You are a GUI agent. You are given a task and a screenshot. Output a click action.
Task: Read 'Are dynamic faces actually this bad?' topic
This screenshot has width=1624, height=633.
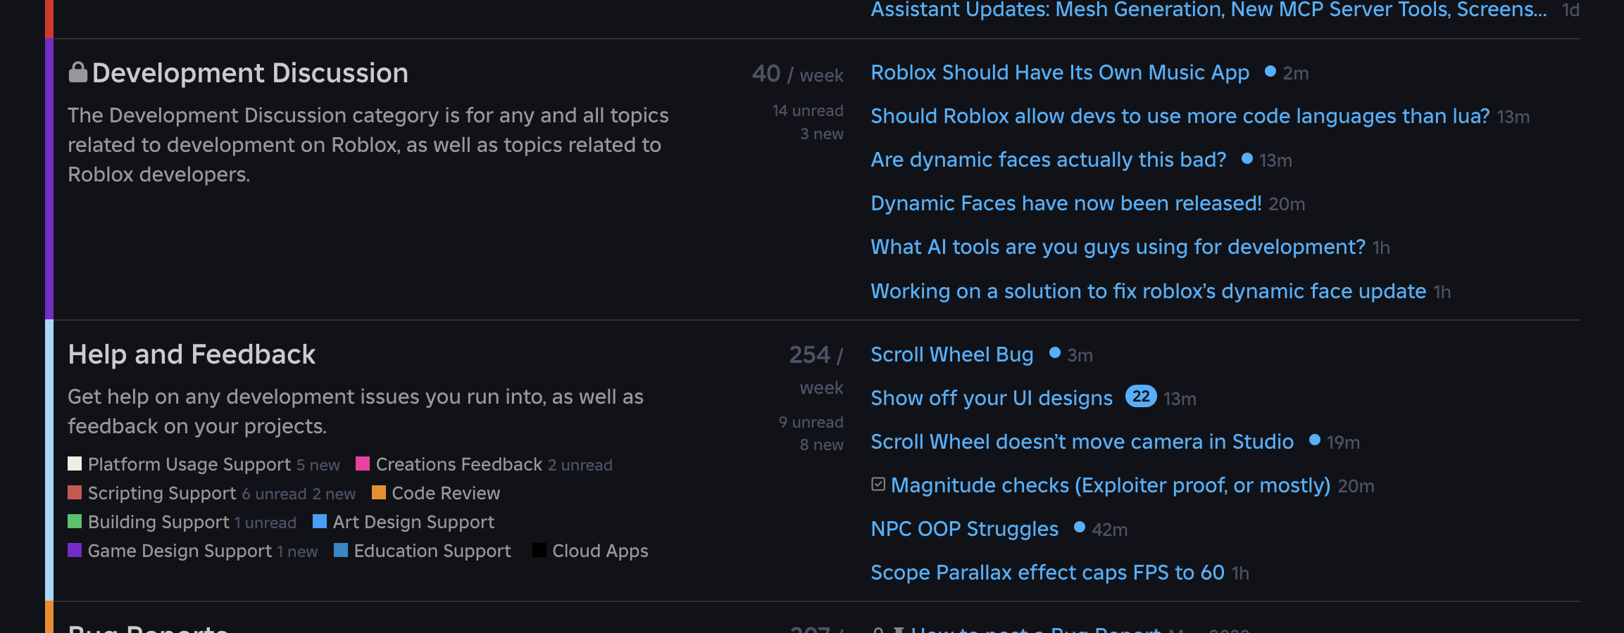coord(1049,160)
